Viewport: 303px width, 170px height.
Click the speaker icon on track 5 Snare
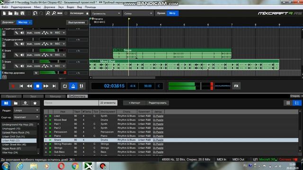pyautogui.click(x=22, y=66)
